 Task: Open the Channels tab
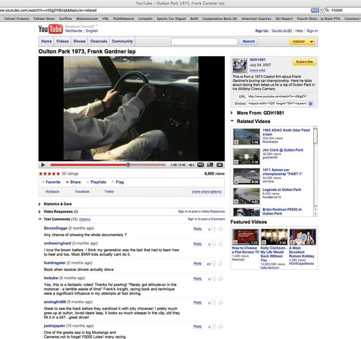click(x=98, y=41)
